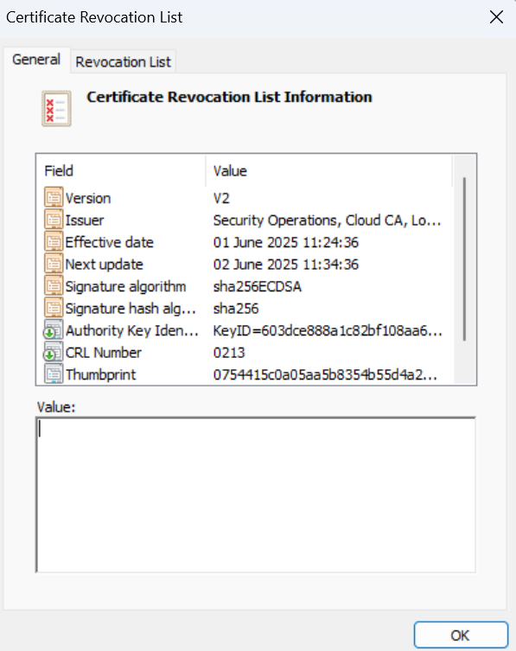Close the Certificate Revocation List dialog
This screenshot has width=516, height=651.
(x=496, y=17)
